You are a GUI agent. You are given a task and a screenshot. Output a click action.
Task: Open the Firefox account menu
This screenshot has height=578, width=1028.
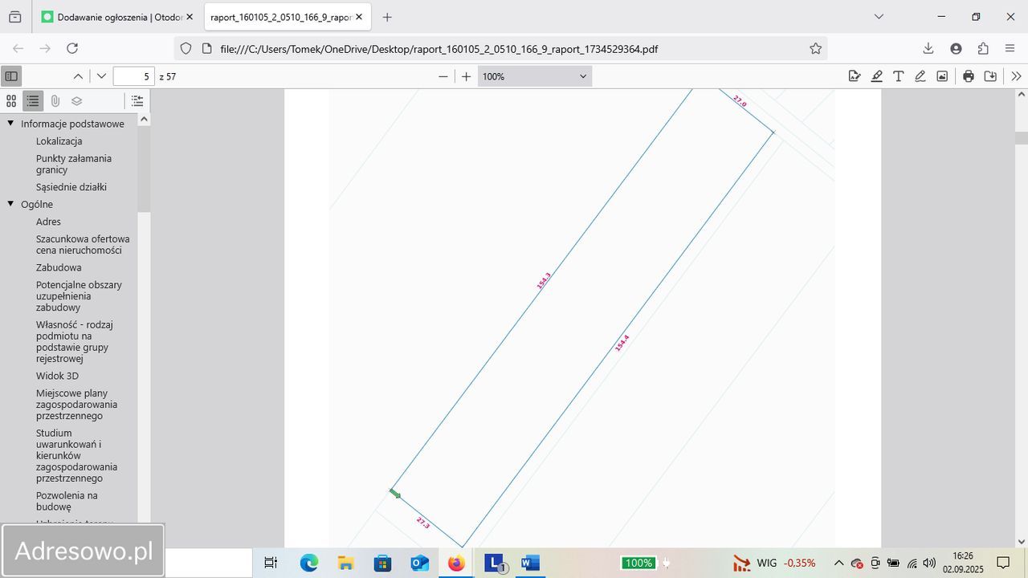coord(956,48)
